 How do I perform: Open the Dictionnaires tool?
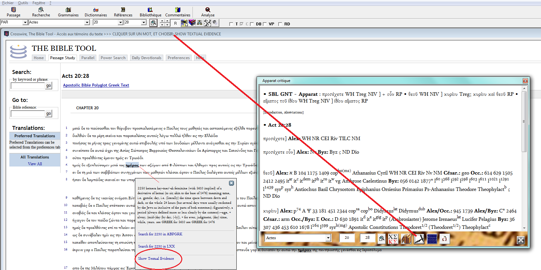pyautogui.click(x=96, y=12)
